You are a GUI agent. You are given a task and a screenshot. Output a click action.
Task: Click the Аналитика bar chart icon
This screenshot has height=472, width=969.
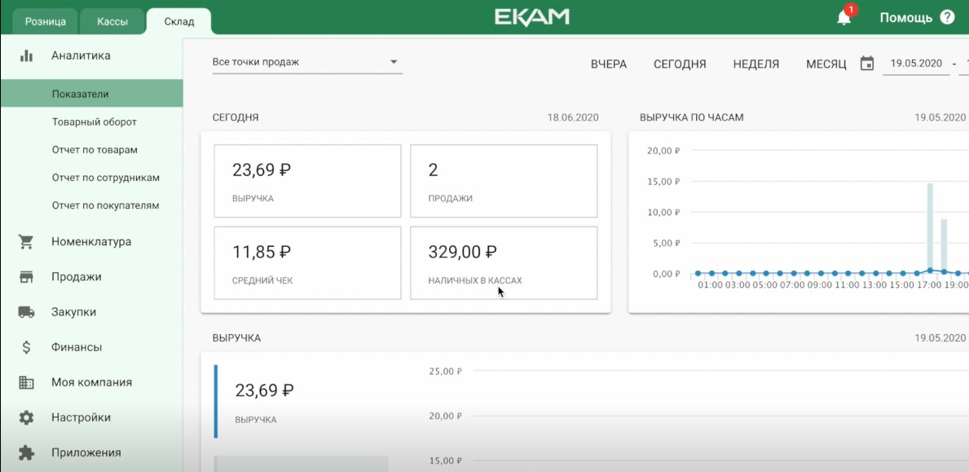tap(27, 55)
